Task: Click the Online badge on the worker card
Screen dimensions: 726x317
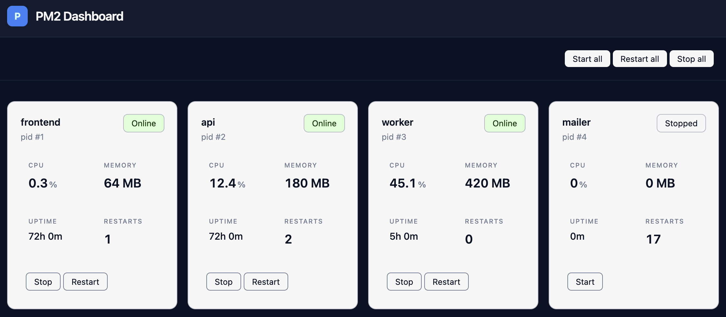Action: (505, 123)
